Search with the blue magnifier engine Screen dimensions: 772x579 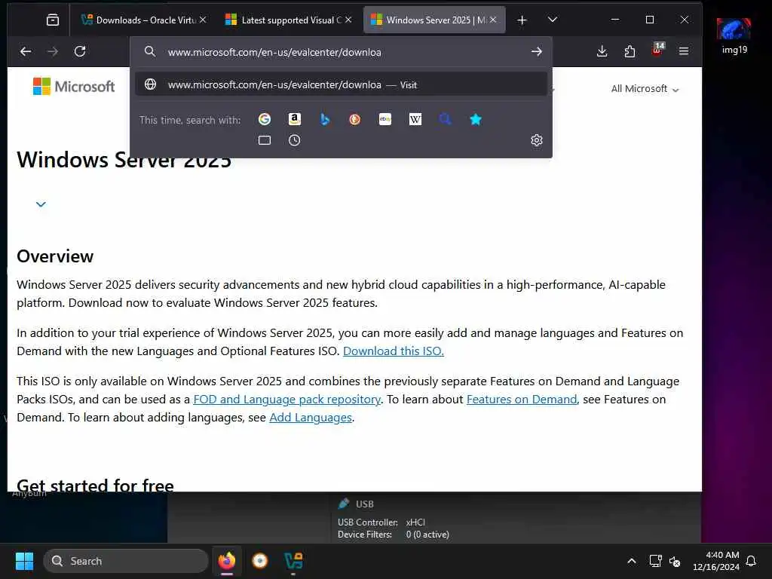[x=445, y=119]
